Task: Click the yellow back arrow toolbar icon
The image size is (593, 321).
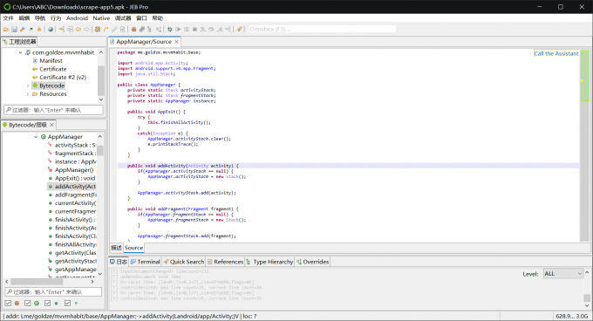Action: tap(78, 29)
